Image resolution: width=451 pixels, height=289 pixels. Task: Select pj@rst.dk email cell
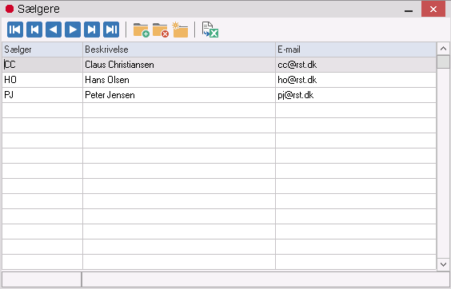356,95
